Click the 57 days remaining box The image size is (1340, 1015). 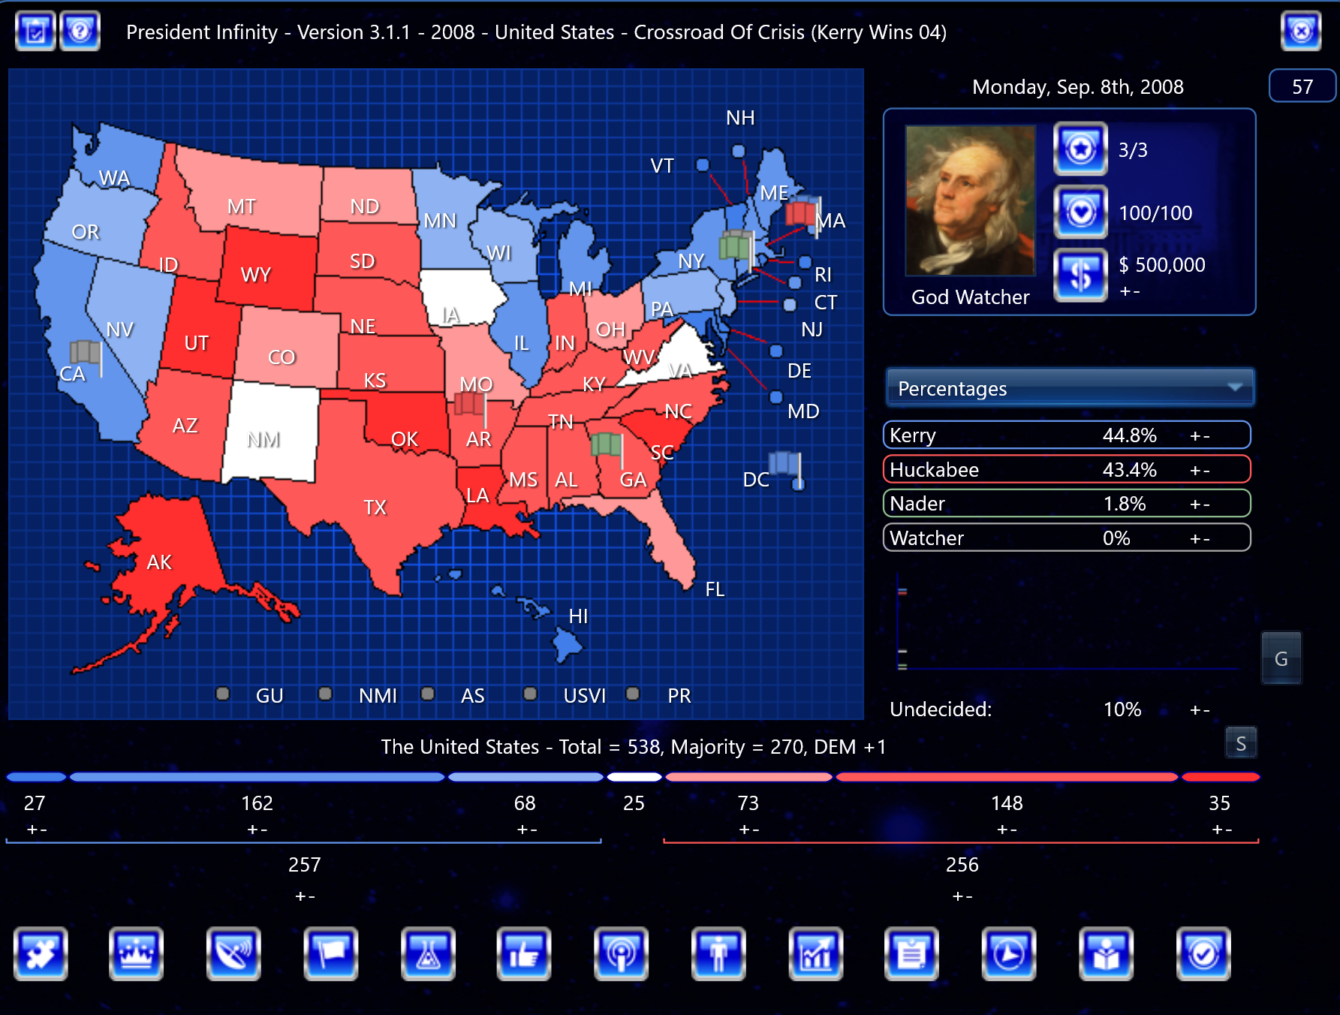(1302, 86)
